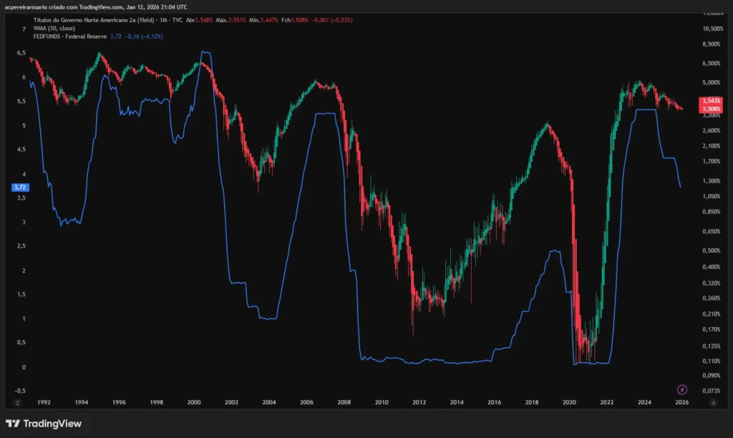
Task: Click the 'TVC' exchange label in the legend
Action: [x=178, y=19]
